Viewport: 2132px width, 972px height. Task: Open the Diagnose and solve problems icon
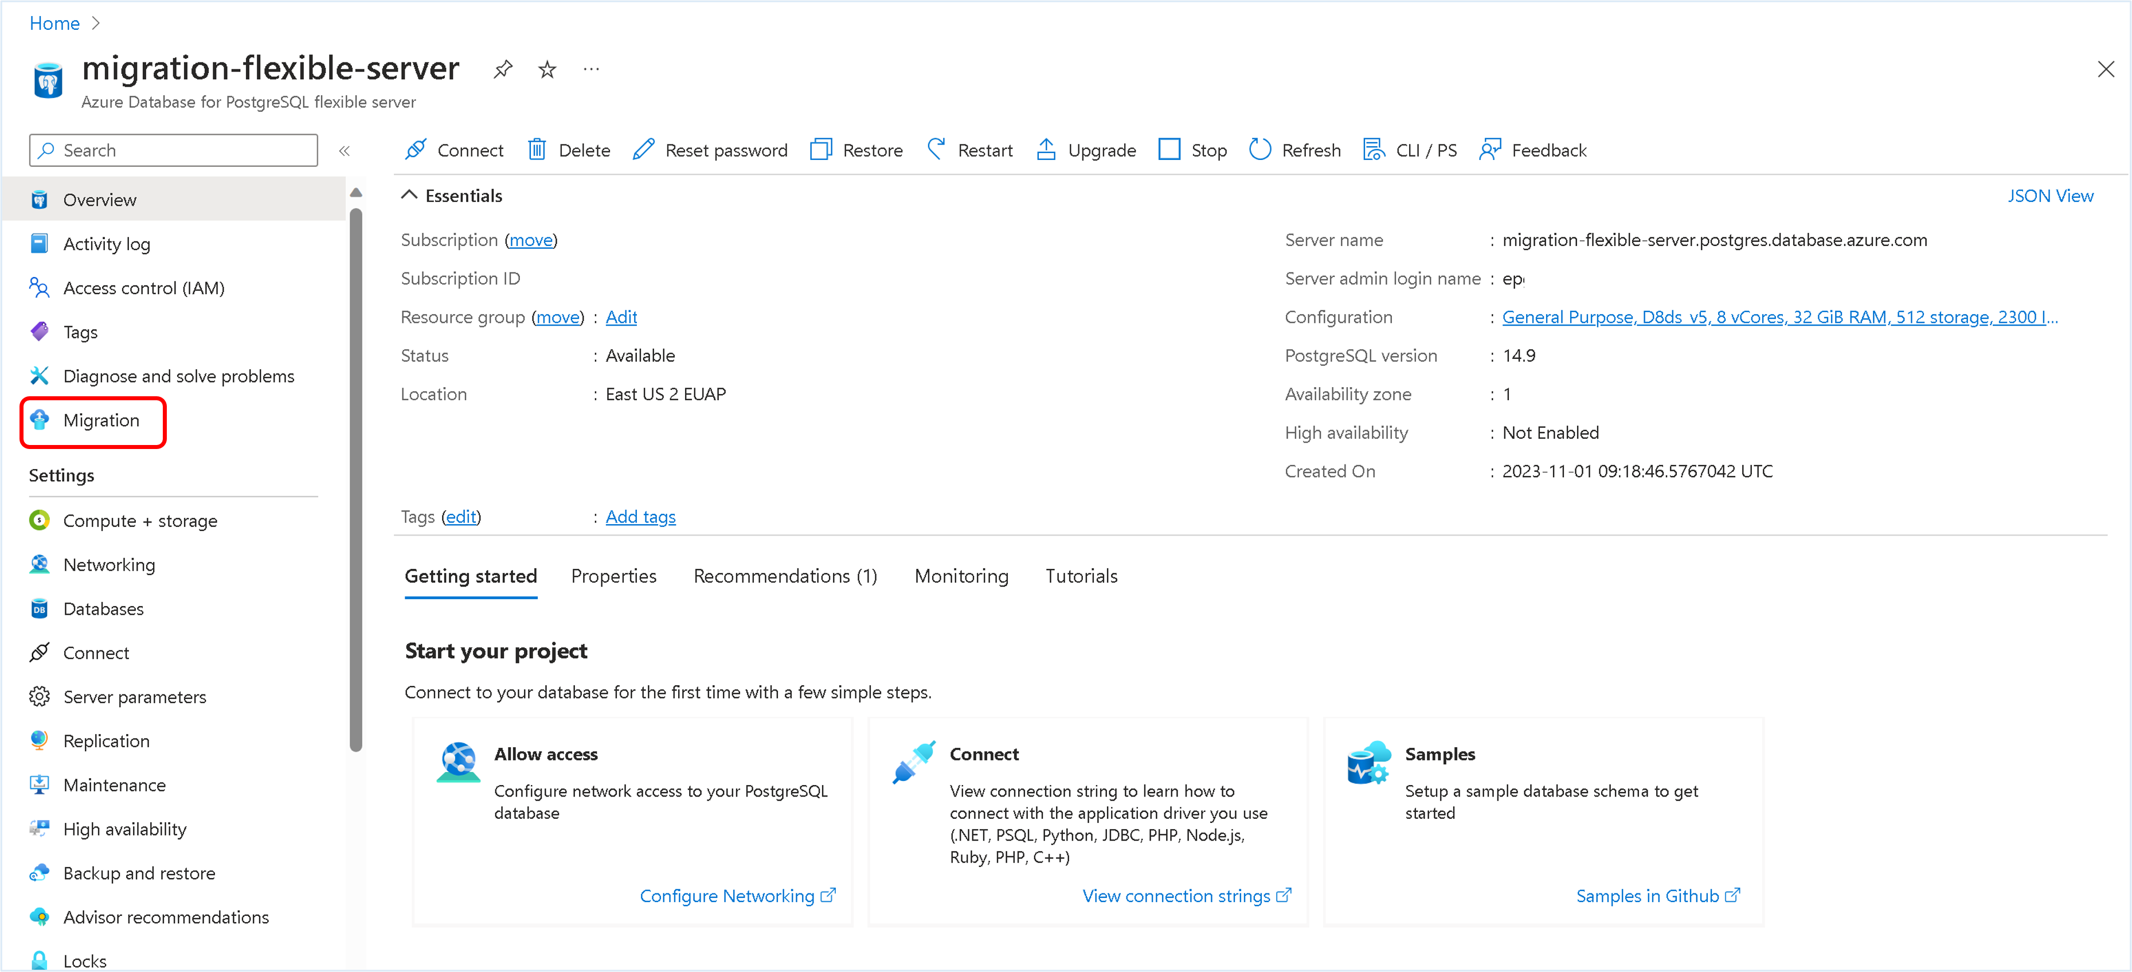point(39,376)
